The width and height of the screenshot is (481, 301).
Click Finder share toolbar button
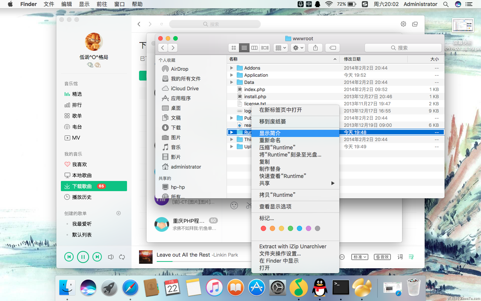[x=315, y=48]
